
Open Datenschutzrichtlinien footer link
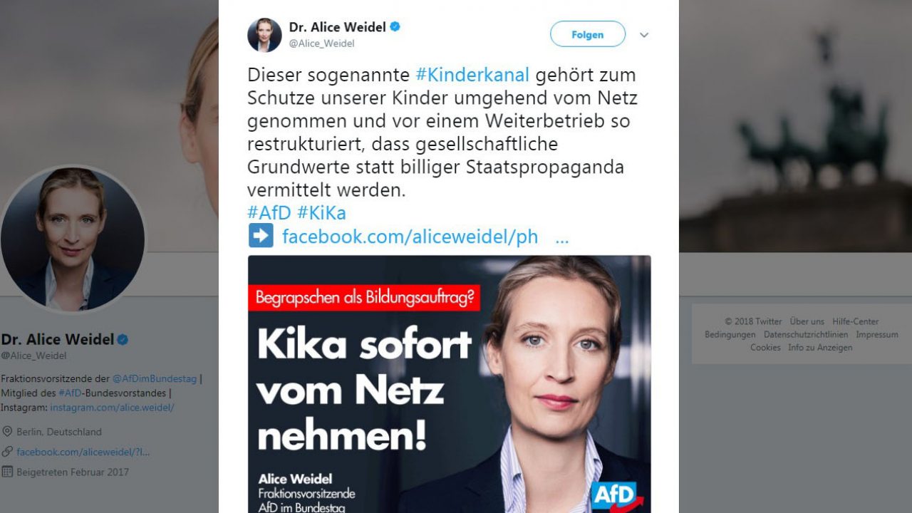pyautogui.click(x=806, y=334)
